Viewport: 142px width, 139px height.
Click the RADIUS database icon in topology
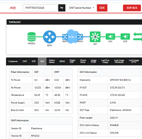[32, 37]
